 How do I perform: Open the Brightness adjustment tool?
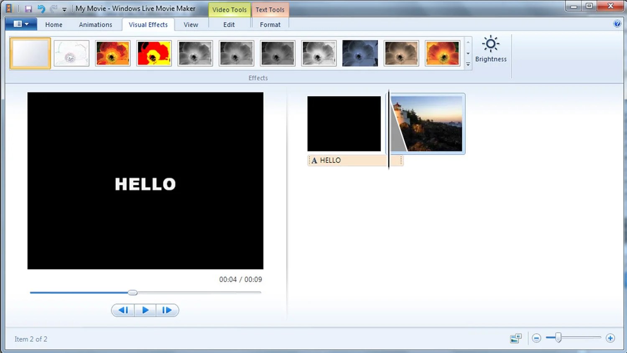pos(491,49)
